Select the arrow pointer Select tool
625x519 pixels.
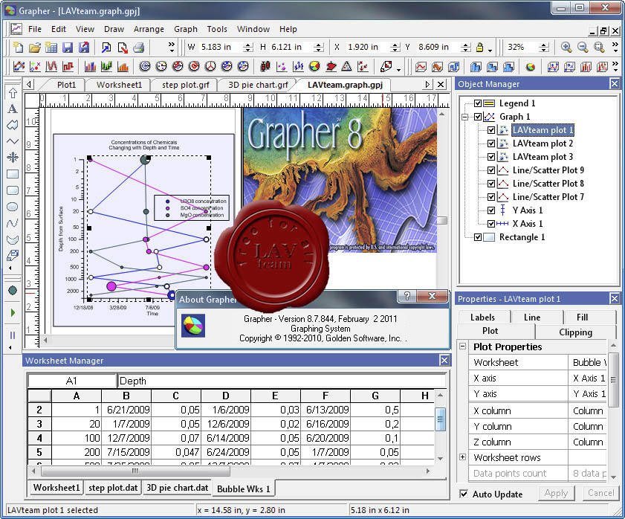pos(13,92)
